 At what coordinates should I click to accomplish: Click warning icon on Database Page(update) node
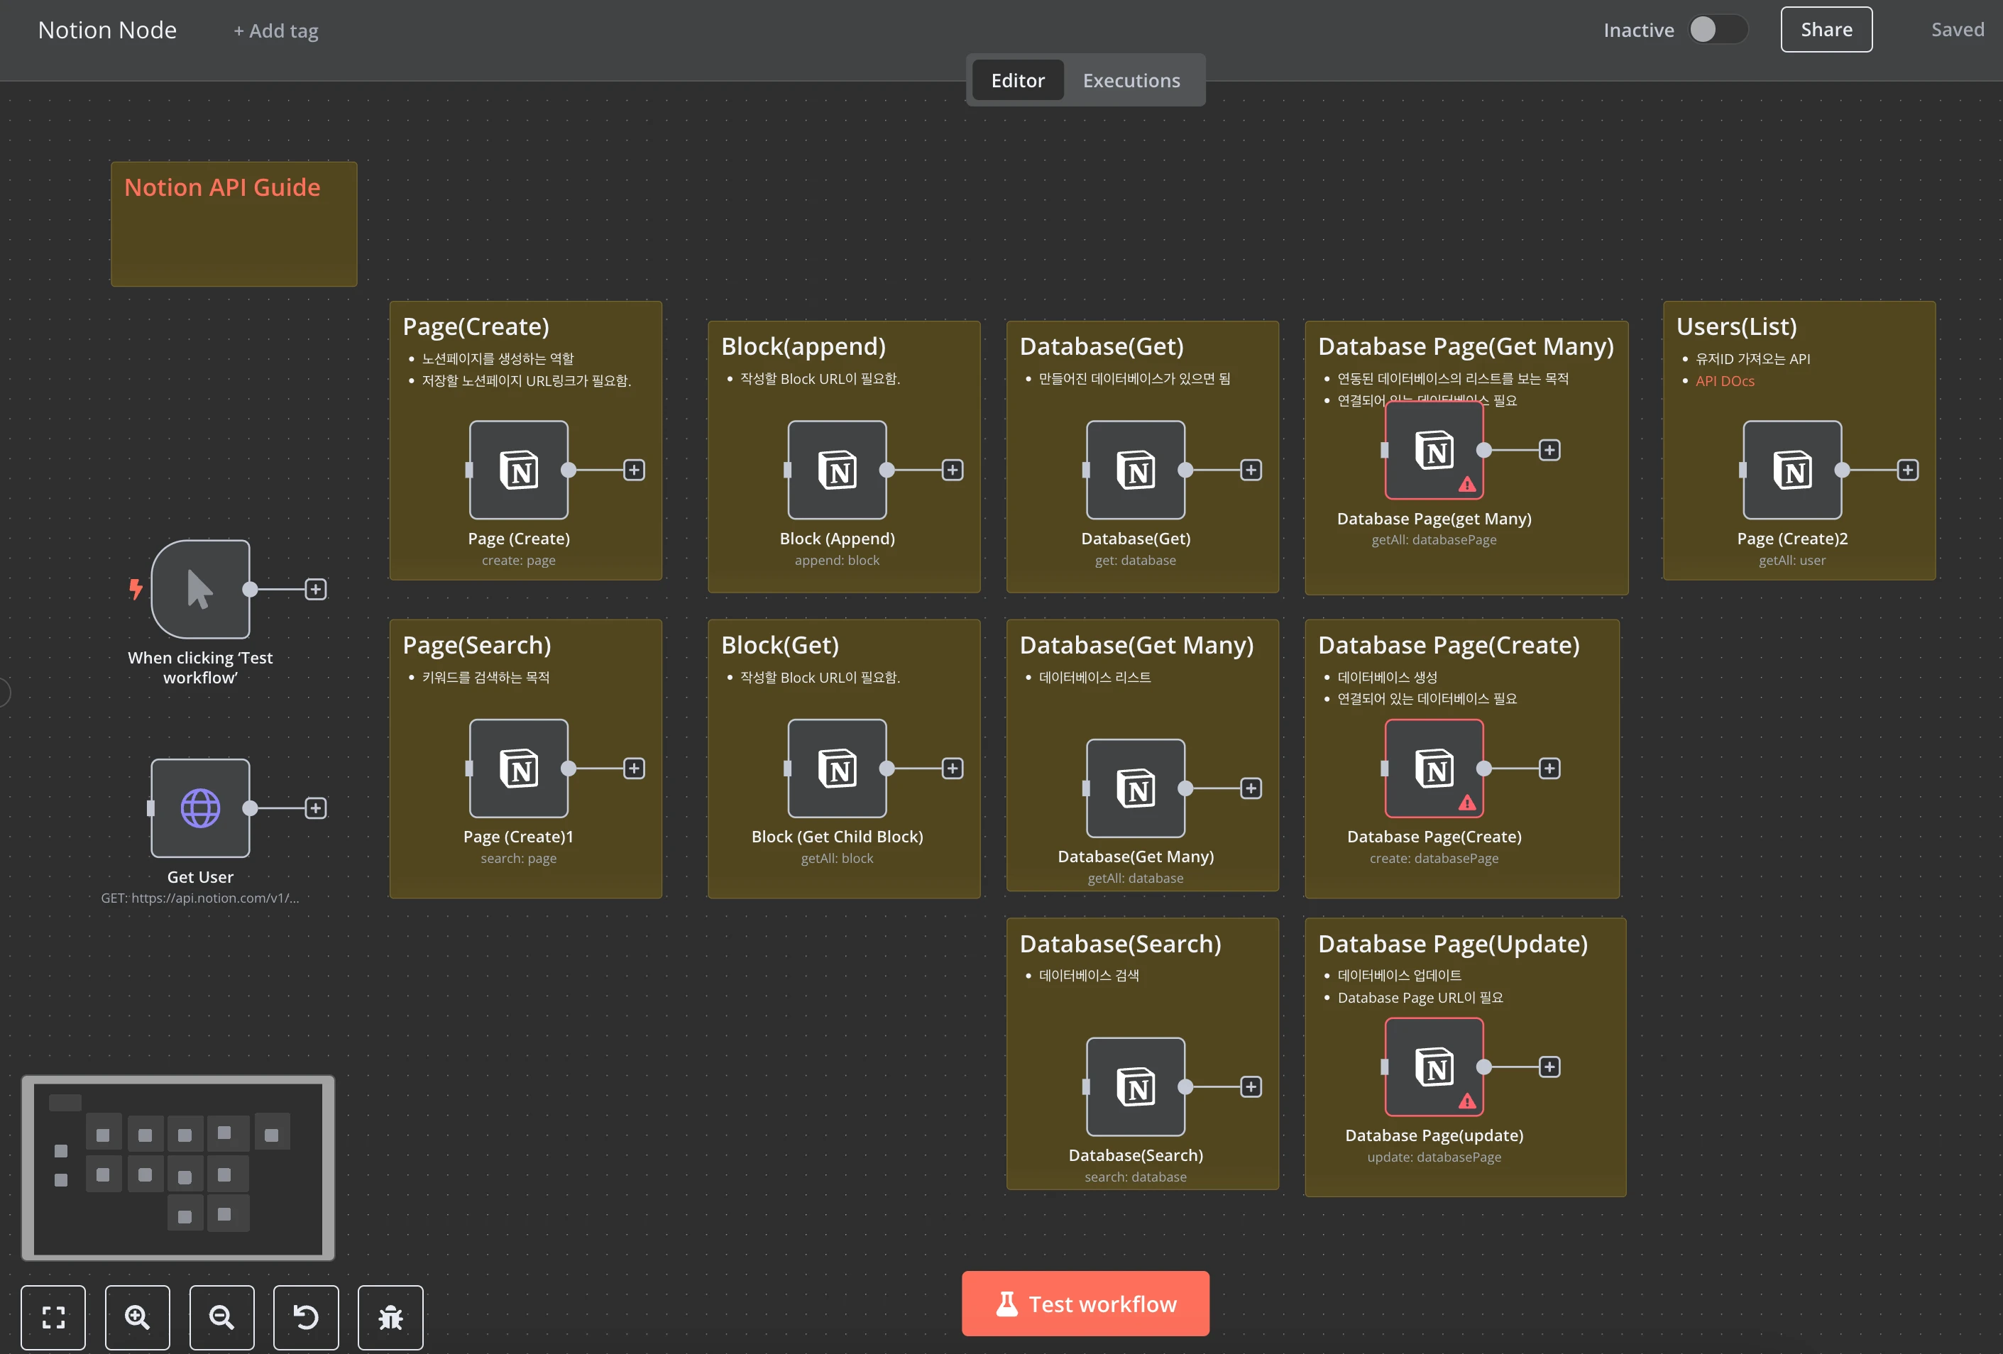(x=1467, y=1101)
